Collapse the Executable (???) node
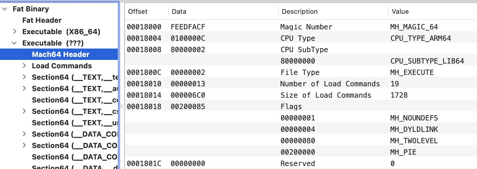 pyautogui.click(x=14, y=43)
